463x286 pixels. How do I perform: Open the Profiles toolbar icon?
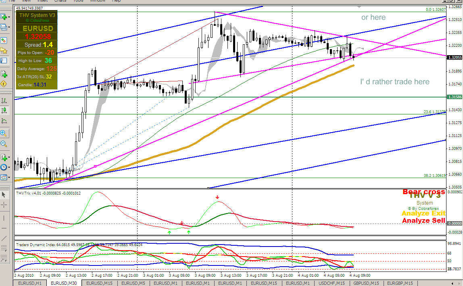pos(4,27)
